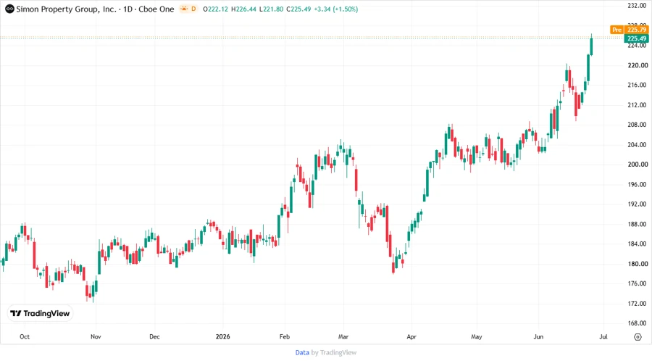Click the 168.00 price axis label
652x361 pixels.
pyautogui.click(x=638, y=323)
